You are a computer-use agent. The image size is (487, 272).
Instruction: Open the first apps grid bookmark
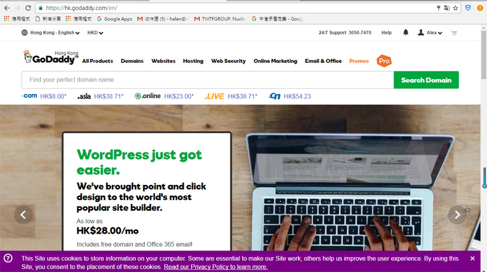pos(17,19)
